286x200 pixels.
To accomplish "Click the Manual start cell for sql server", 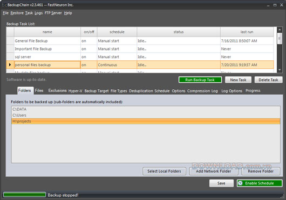I will (117, 57).
